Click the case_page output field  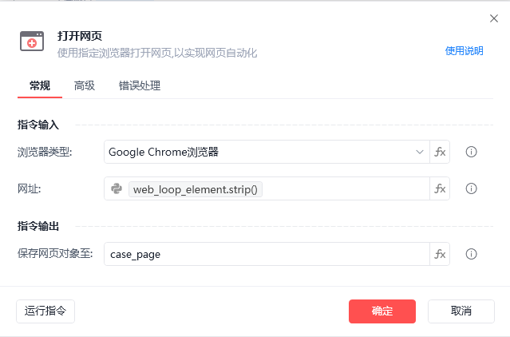[x=267, y=254]
